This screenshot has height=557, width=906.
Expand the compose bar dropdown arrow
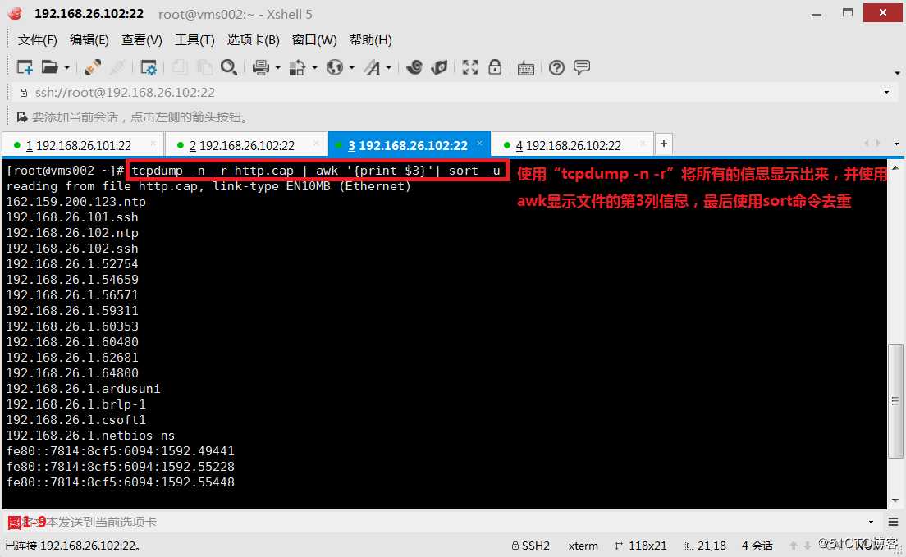point(872,523)
